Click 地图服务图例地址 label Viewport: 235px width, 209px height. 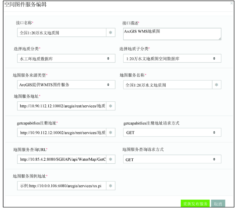pyautogui.click(x=30, y=176)
